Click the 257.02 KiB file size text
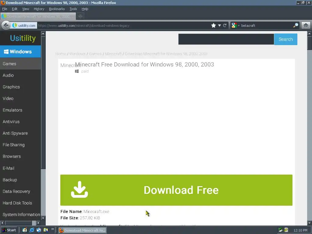 (x=90, y=218)
